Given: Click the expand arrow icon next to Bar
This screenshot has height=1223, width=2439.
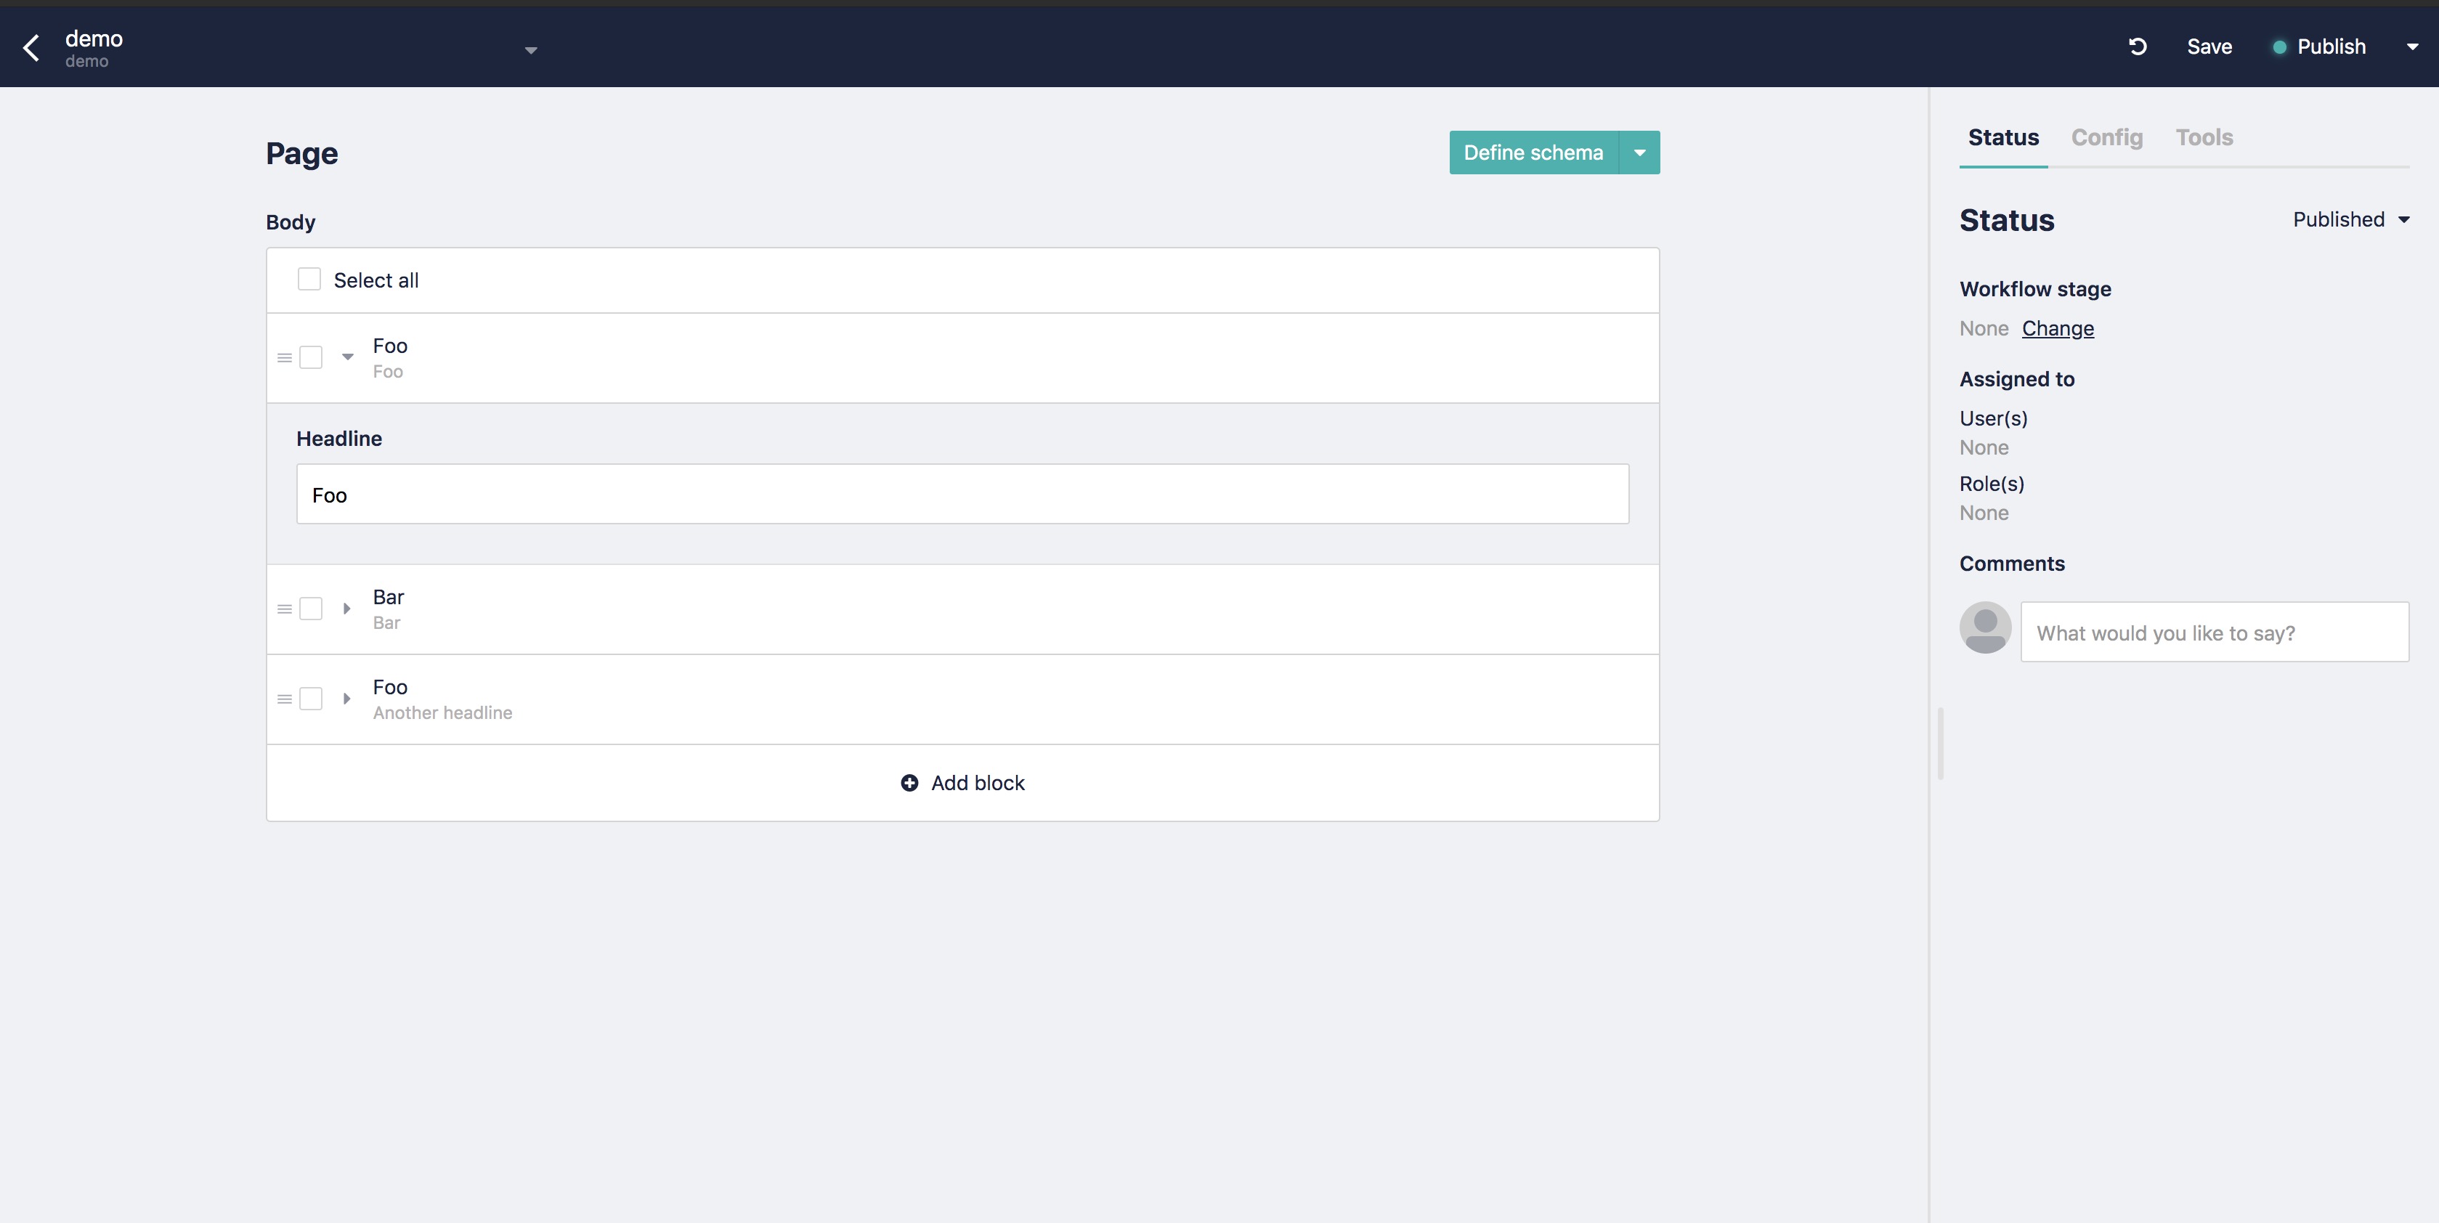Looking at the screenshot, I should (x=346, y=607).
